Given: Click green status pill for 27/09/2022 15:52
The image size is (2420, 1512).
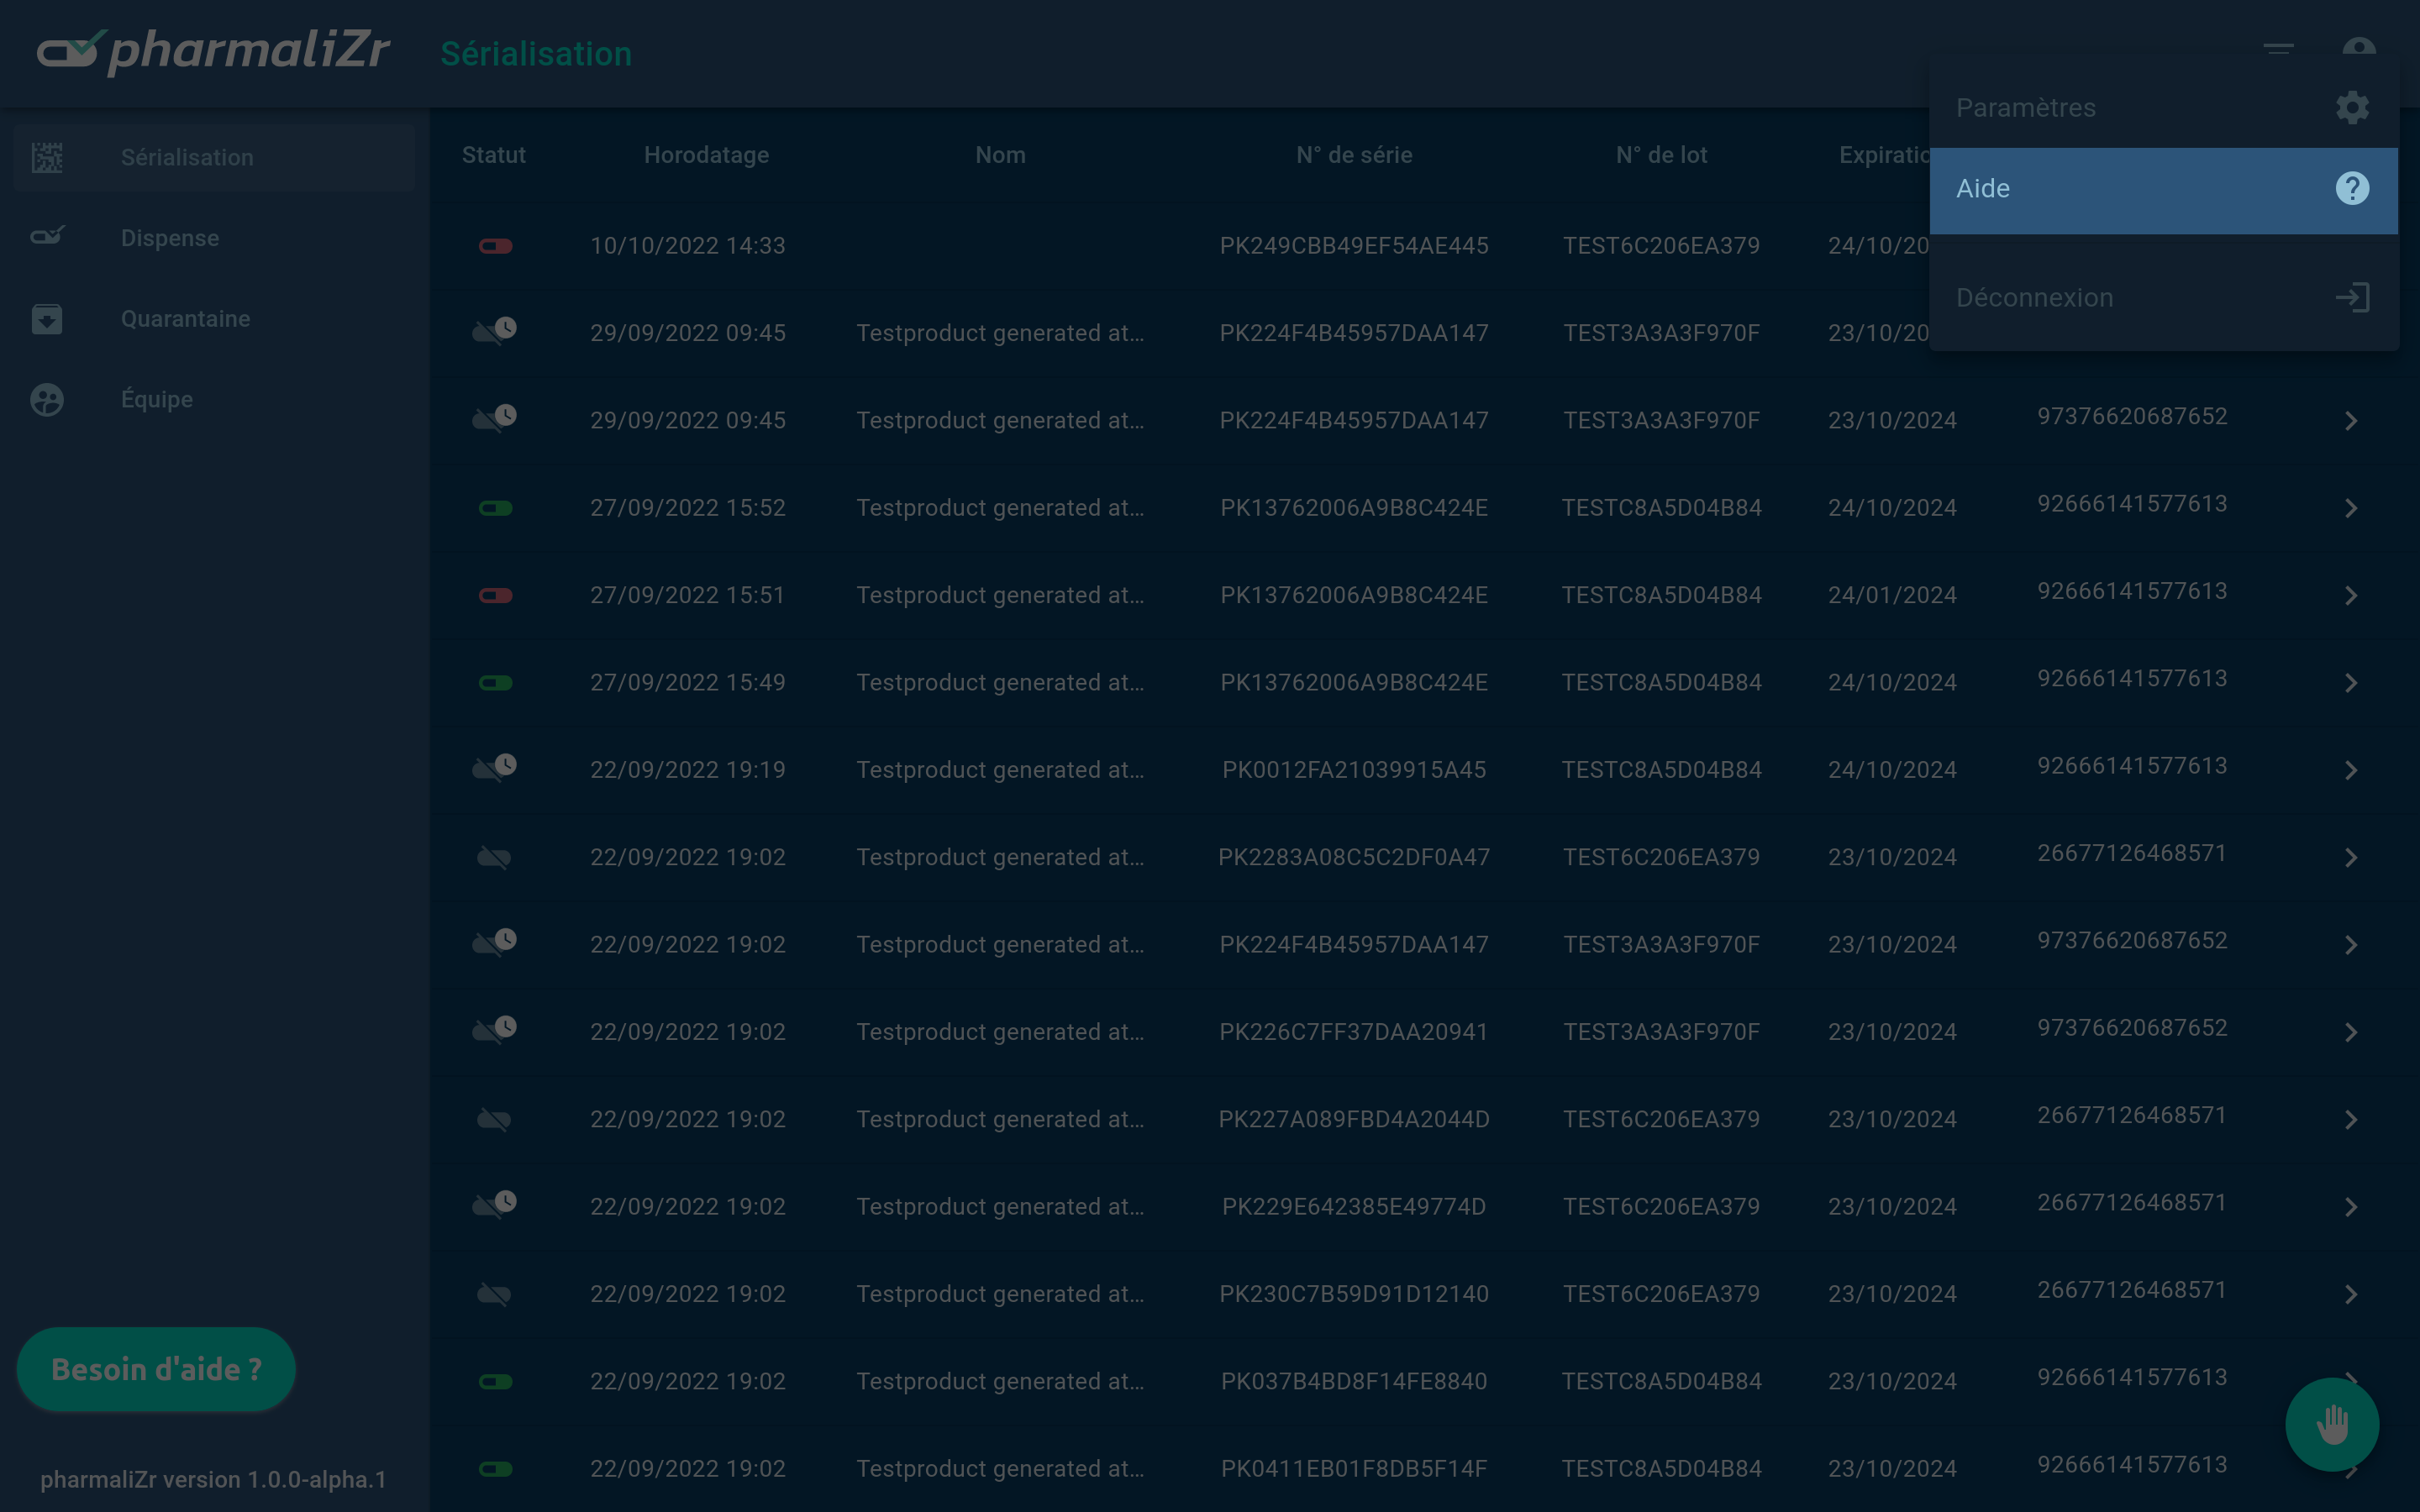Looking at the screenshot, I should 495,508.
